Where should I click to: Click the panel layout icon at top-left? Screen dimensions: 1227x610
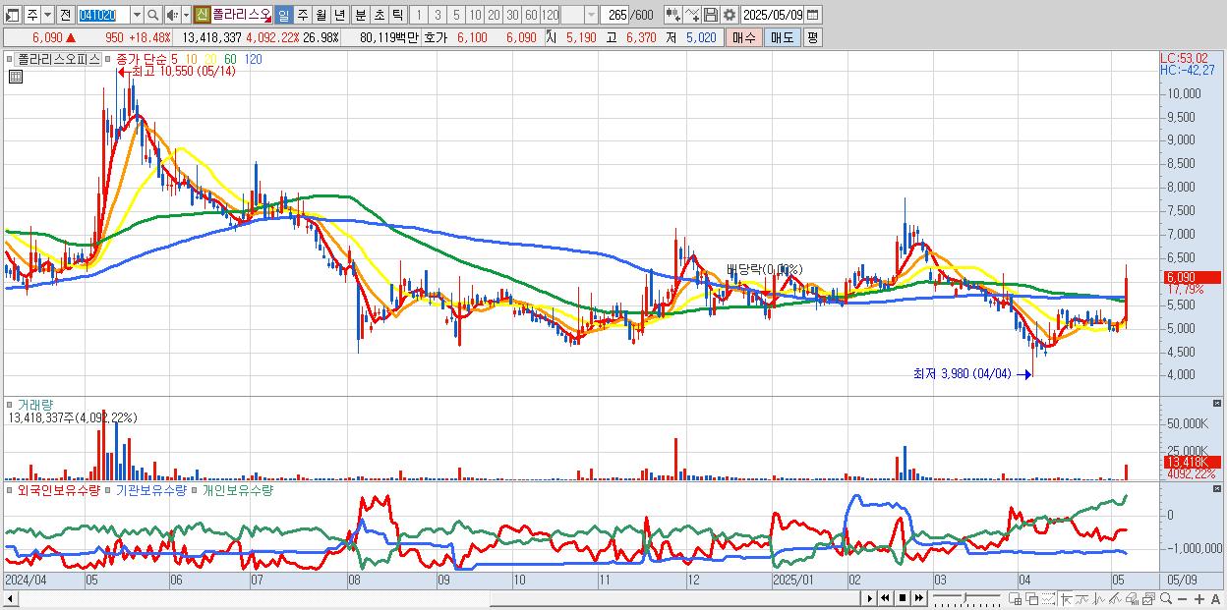[x=12, y=16]
